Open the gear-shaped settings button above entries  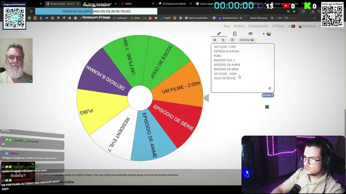tap(232, 40)
